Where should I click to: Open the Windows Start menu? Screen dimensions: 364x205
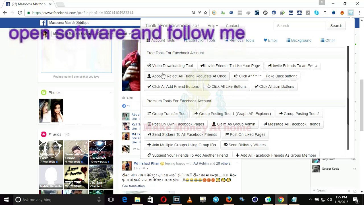pyautogui.click(x=6, y=200)
